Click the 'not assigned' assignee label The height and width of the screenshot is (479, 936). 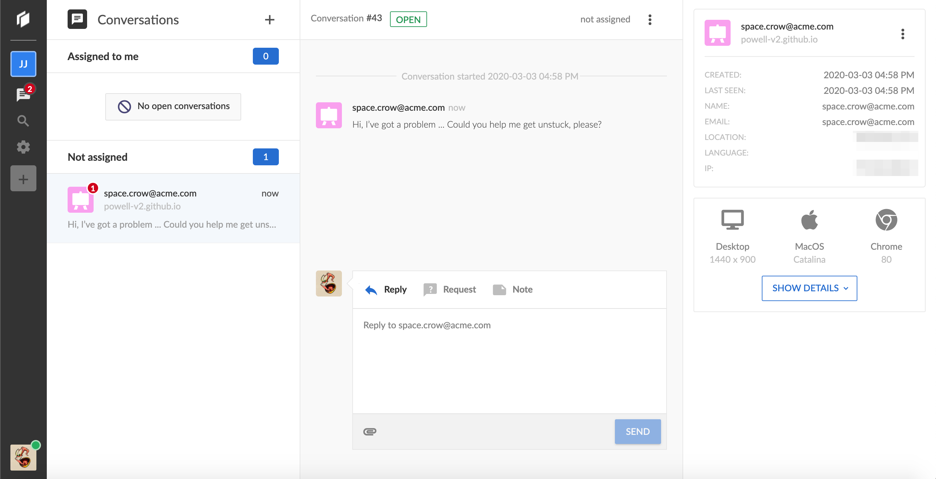(605, 19)
